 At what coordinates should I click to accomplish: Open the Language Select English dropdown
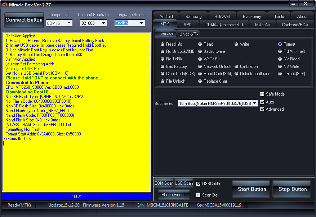click(x=130, y=23)
